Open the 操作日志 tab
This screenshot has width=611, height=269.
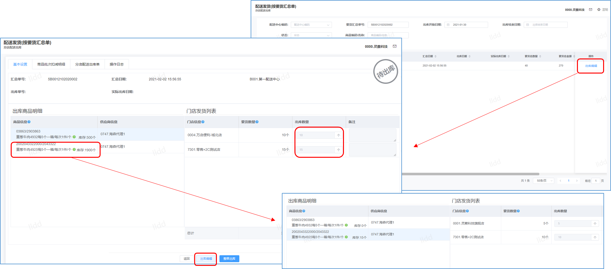pos(117,64)
